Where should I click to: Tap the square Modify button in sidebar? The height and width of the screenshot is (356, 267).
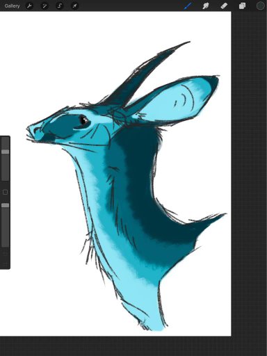tap(5, 192)
